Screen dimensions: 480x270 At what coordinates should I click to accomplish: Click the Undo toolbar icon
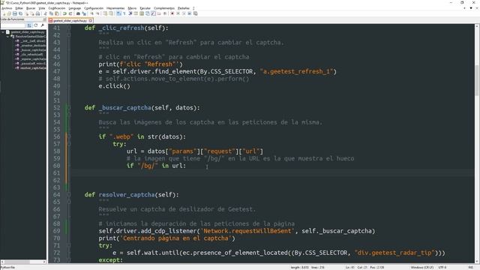point(64,13)
